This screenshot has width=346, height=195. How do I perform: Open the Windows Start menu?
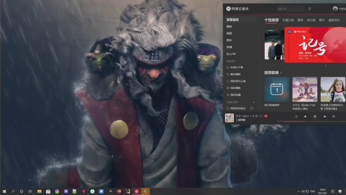click(x=4, y=191)
